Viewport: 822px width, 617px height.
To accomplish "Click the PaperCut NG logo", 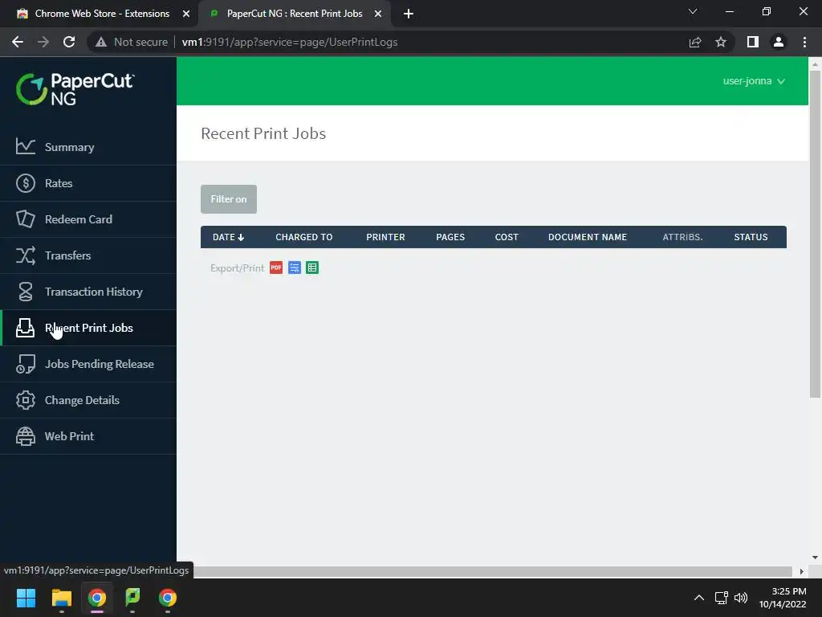I will coord(75,89).
